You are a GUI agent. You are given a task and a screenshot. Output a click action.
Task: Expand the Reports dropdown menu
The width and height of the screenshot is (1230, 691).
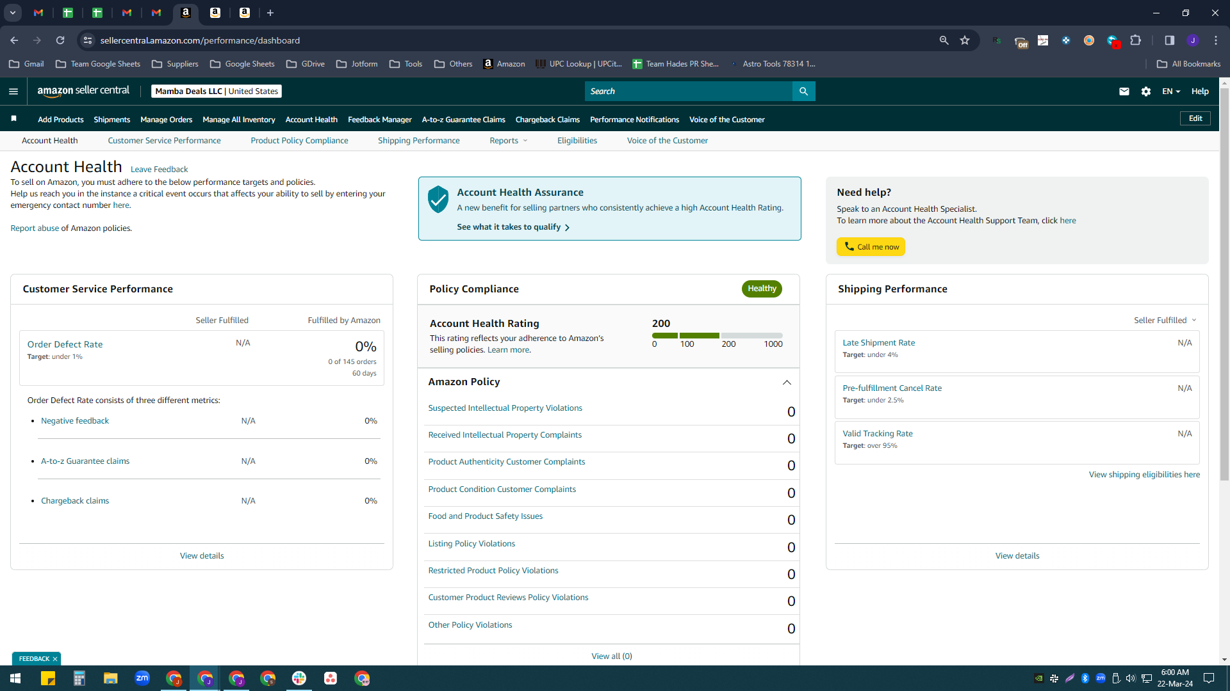tap(509, 141)
